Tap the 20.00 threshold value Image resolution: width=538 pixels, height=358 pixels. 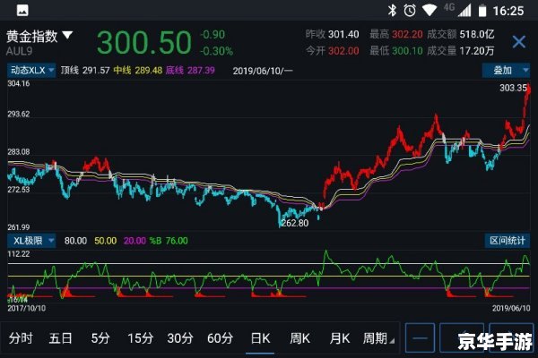point(134,241)
